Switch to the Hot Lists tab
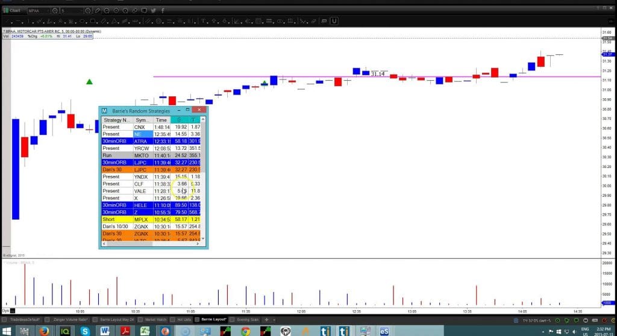 [x=184, y=320]
